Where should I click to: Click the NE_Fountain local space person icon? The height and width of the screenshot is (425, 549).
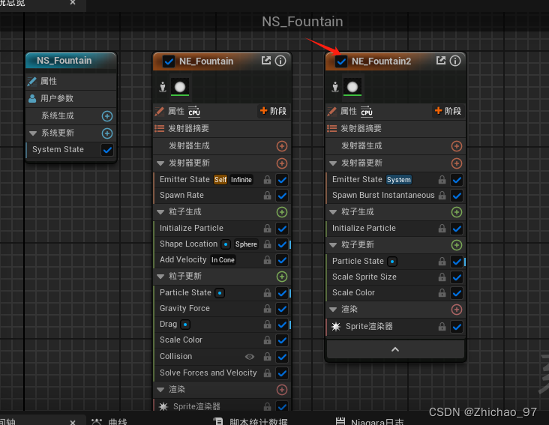163,87
